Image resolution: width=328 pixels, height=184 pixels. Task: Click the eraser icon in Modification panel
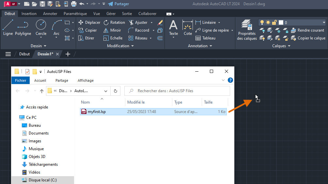[x=160, y=22]
